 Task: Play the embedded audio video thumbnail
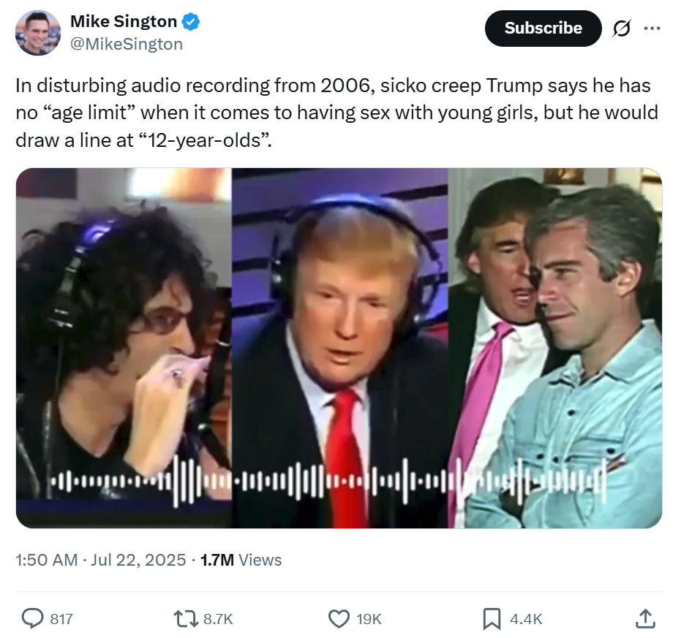(339, 348)
